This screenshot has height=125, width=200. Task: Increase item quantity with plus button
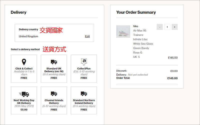click(x=174, y=27)
